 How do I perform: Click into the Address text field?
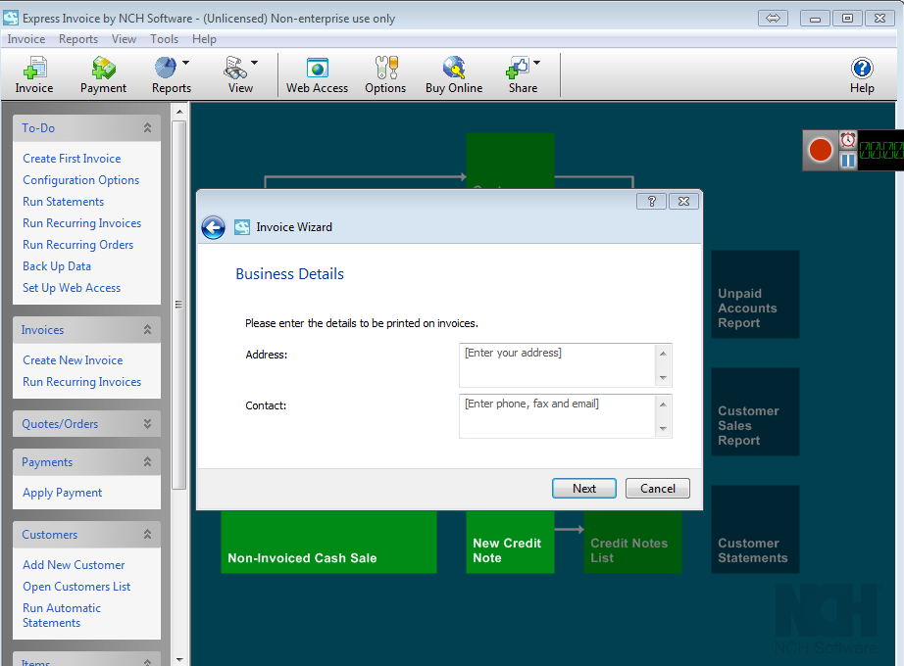(557, 365)
